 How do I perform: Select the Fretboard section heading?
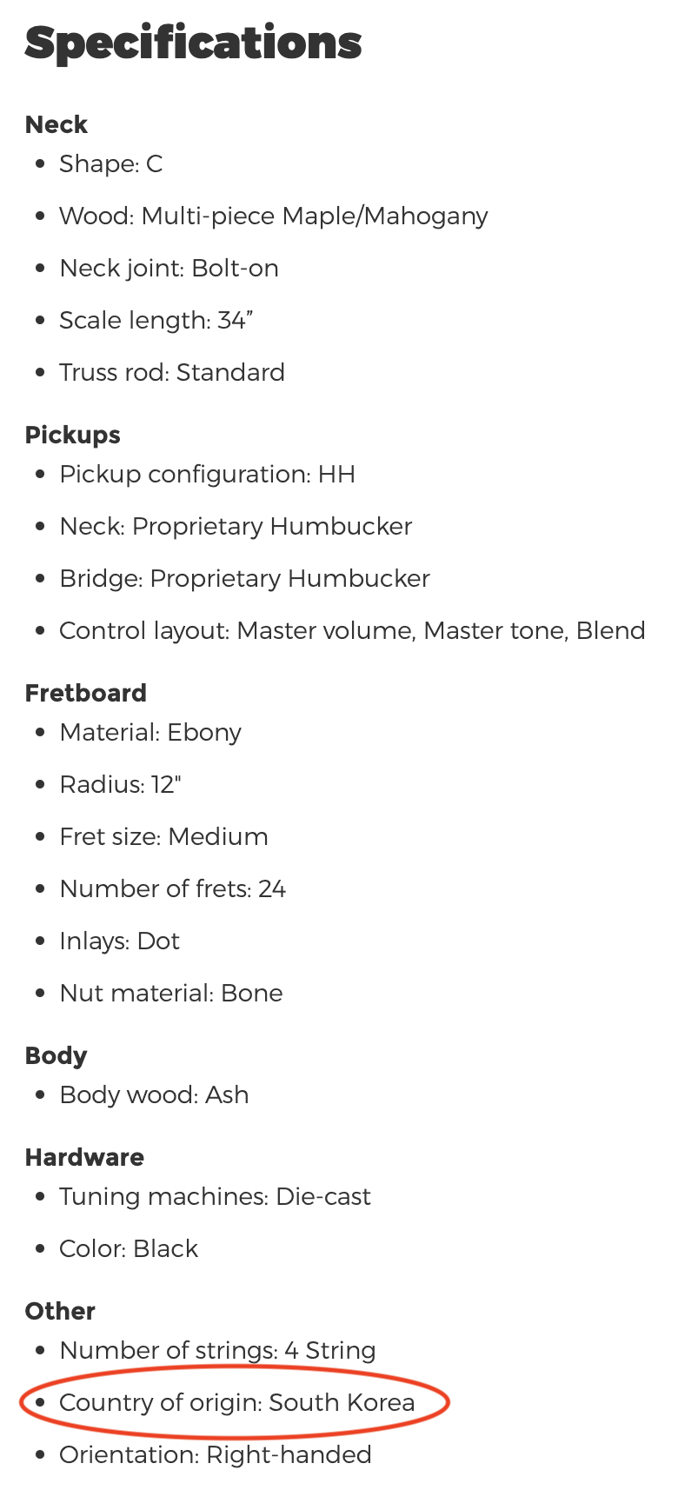[x=86, y=693]
